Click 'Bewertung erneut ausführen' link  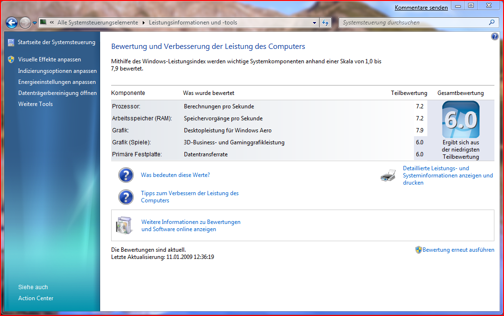[458, 250]
